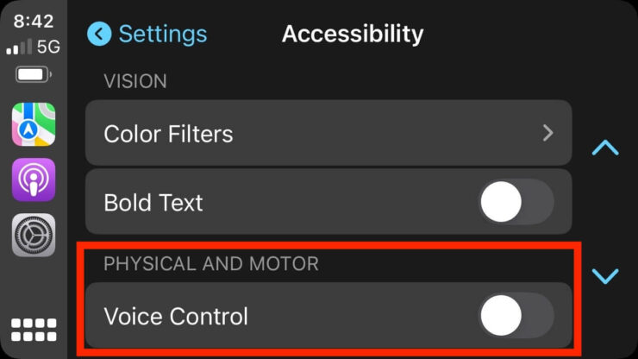The height and width of the screenshot is (359, 638).
Task: Tap the battery status icon
Action: tap(32, 75)
